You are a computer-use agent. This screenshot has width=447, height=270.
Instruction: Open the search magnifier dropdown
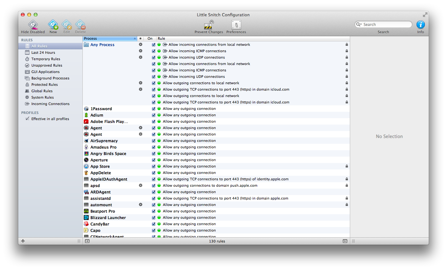(x=359, y=25)
